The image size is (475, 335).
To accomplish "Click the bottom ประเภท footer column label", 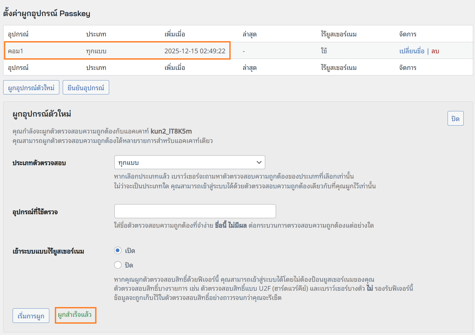I will [x=96, y=68].
